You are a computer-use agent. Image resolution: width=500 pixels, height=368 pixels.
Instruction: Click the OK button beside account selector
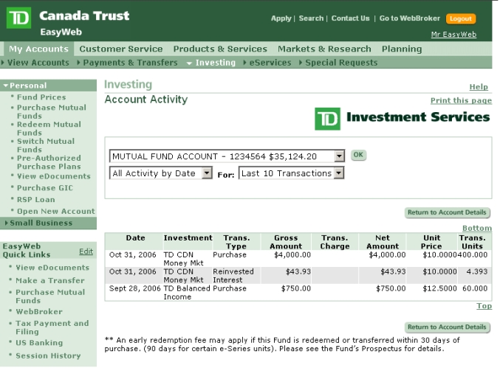click(x=358, y=155)
